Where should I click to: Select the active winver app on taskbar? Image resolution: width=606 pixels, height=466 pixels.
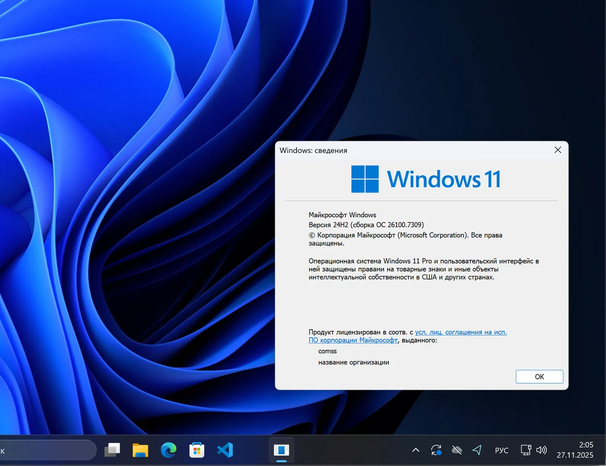coord(281,450)
